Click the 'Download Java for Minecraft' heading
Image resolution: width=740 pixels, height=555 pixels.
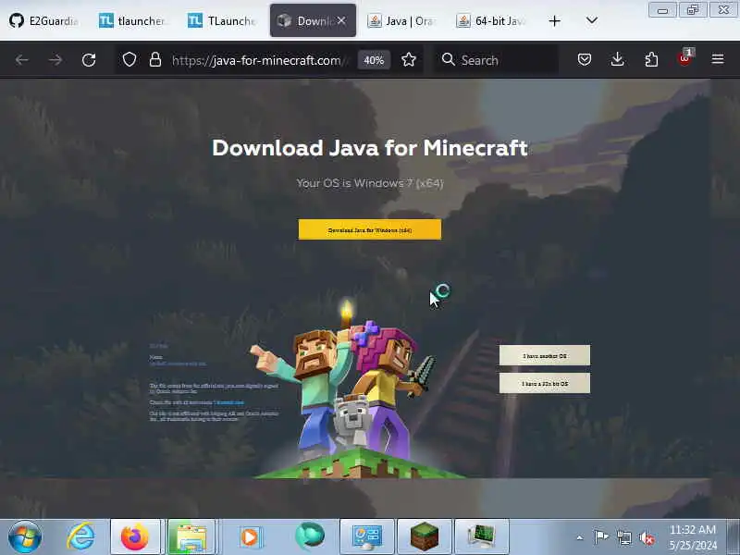pos(369,148)
